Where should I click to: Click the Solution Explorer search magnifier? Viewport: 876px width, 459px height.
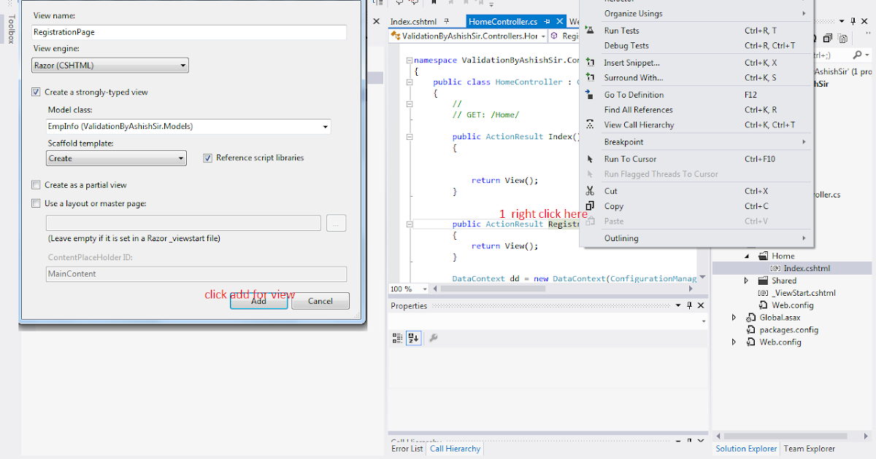tap(856, 55)
